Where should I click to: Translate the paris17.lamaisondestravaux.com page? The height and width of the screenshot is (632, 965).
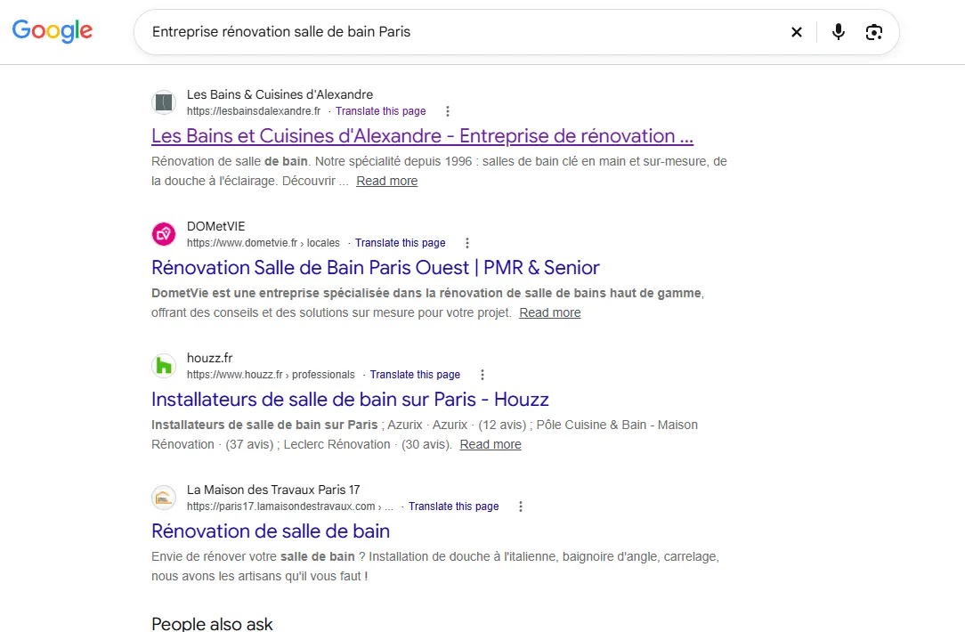pyautogui.click(x=454, y=506)
